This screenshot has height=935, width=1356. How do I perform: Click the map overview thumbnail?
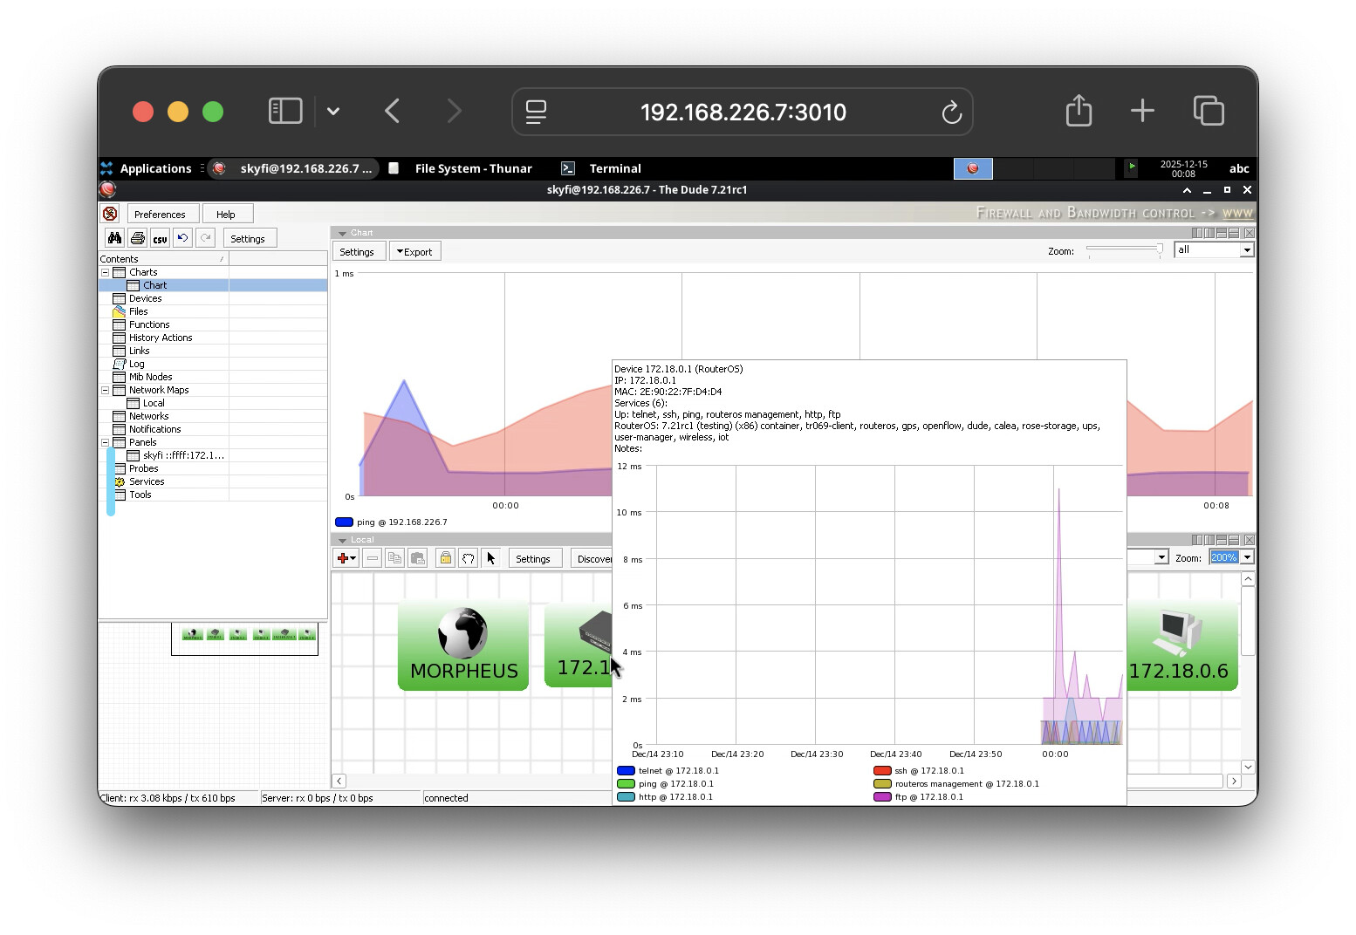point(244,638)
